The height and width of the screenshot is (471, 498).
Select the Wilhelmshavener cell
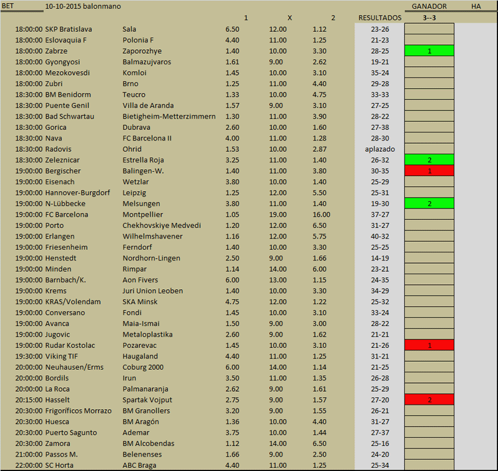pos(152,237)
